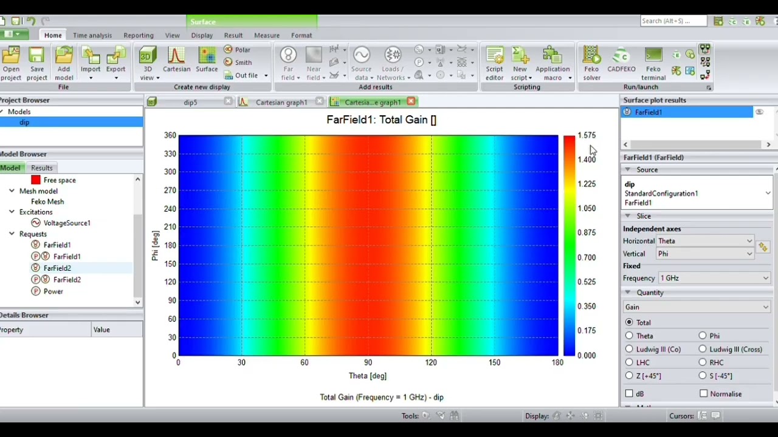778x437 pixels.
Task: Collapse the Excitations tree node
Action: coord(12,212)
